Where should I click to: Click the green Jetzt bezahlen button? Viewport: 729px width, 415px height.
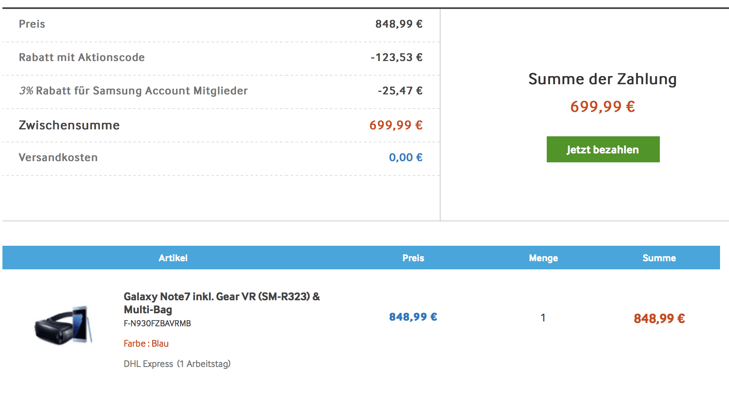pos(603,149)
